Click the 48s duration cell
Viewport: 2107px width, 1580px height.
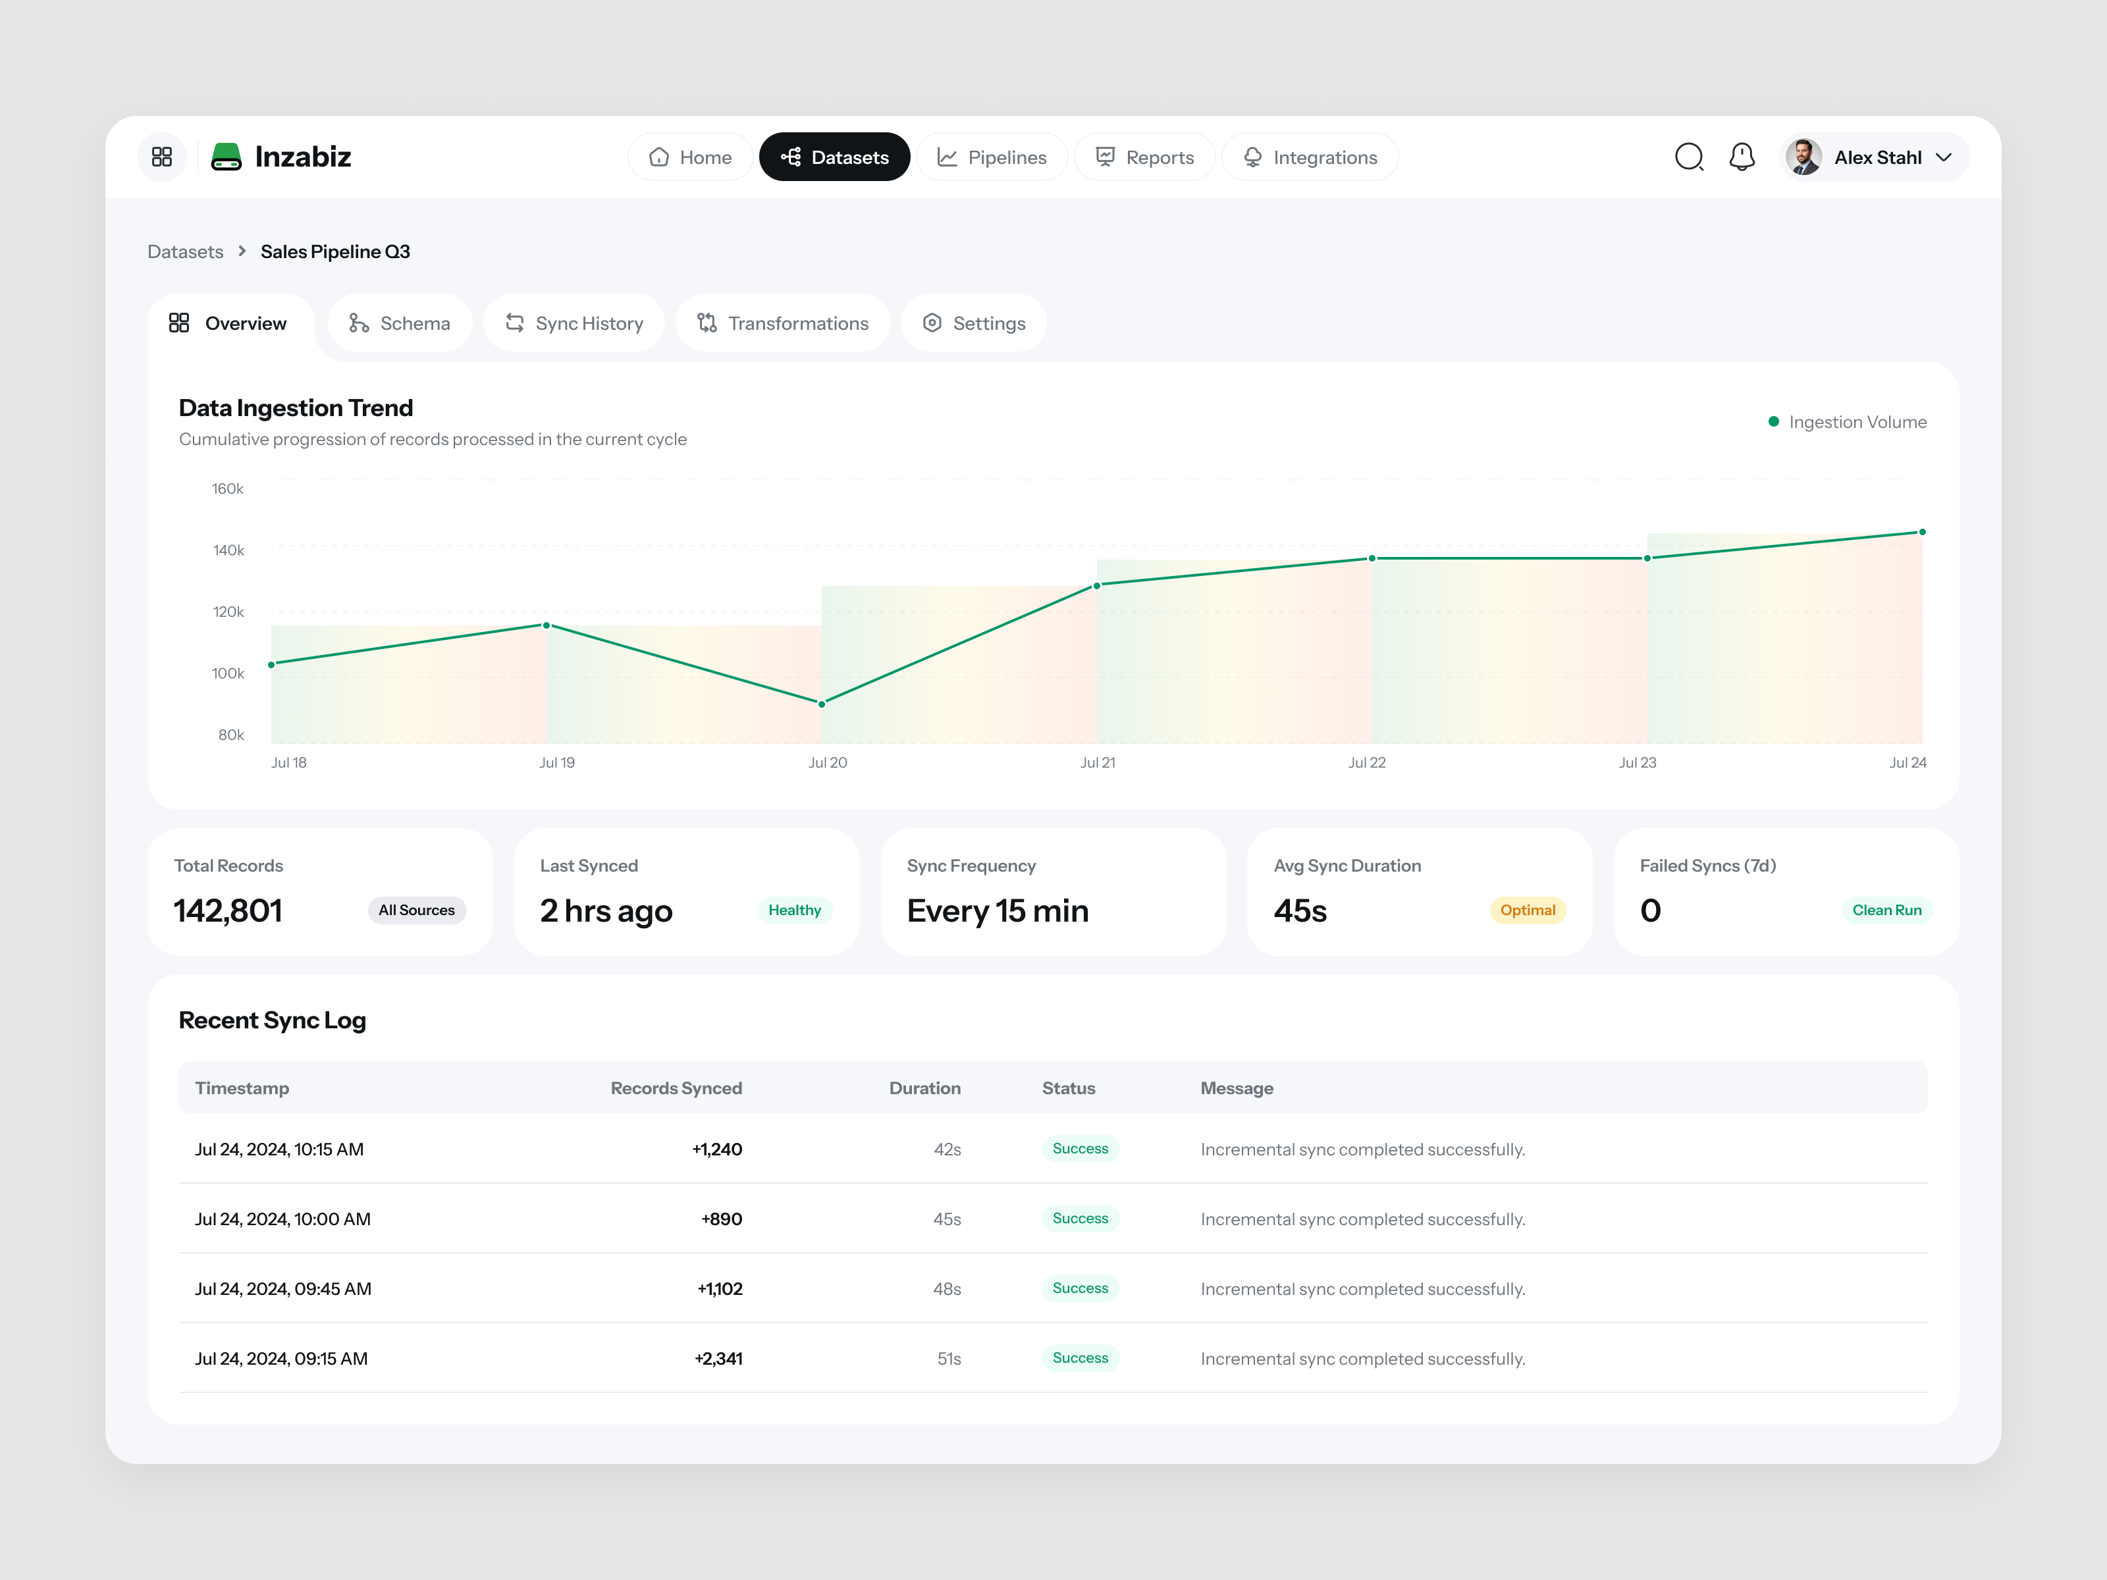tap(947, 1288)
